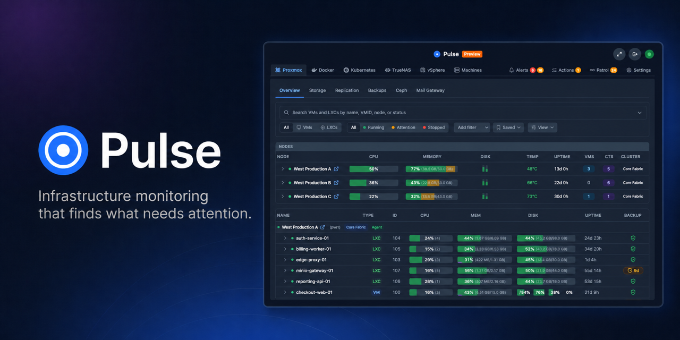The height and width of the screenshot is (340, 680).
Task: Open the West Production C external link icon
Action: (x=336, y=197)
